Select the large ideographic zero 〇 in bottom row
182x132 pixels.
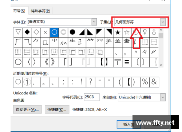point(18,62)
